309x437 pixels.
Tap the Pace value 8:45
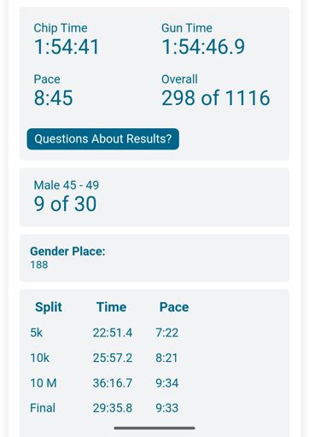coord(54,98)
